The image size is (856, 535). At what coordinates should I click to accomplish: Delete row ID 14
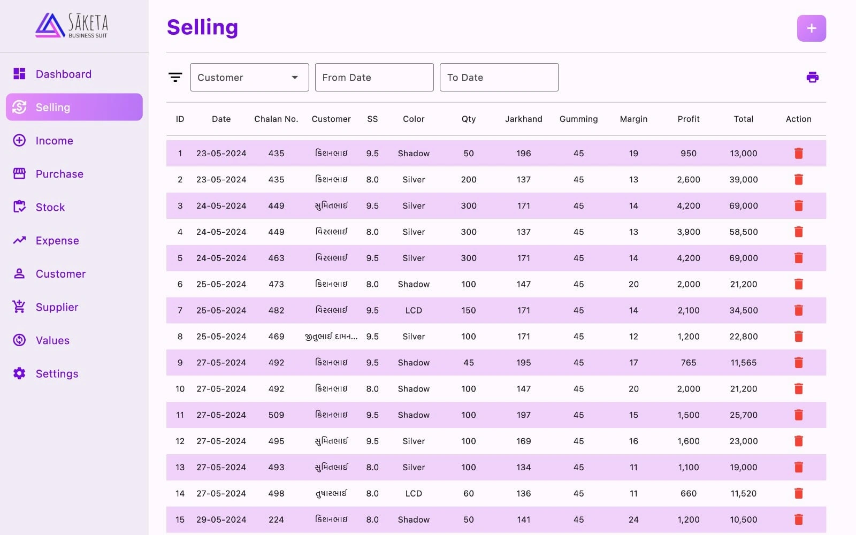coord(798,493)
